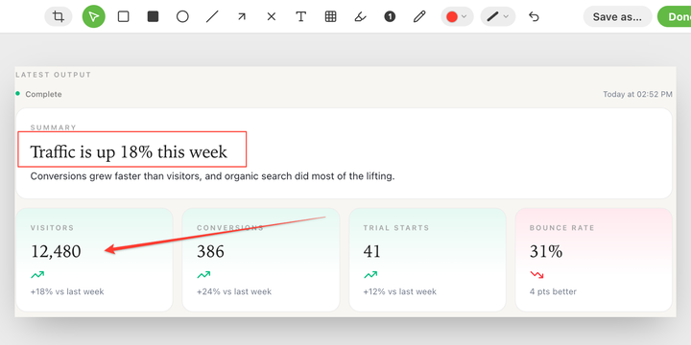This screenshot has height=345, width=691.
Task: Click the Trial Starts value 41
Action: tap(371, 251)
